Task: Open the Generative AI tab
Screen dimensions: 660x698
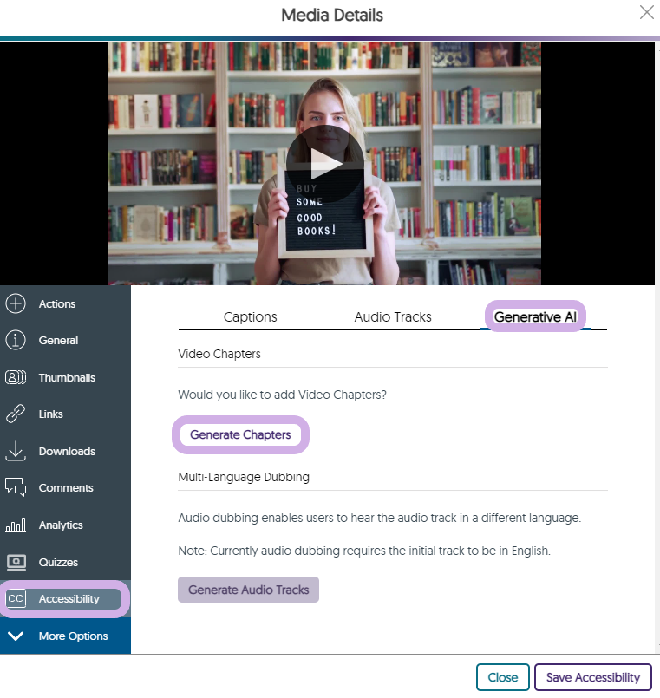Action: 535,317
